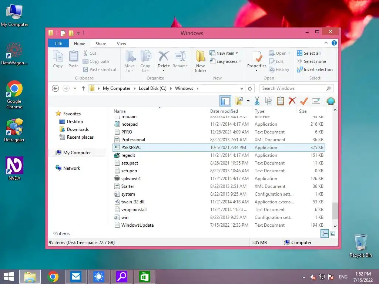Select the regedit file row
The height and width of the screenshot is (284, 379).
pos(219,155)
